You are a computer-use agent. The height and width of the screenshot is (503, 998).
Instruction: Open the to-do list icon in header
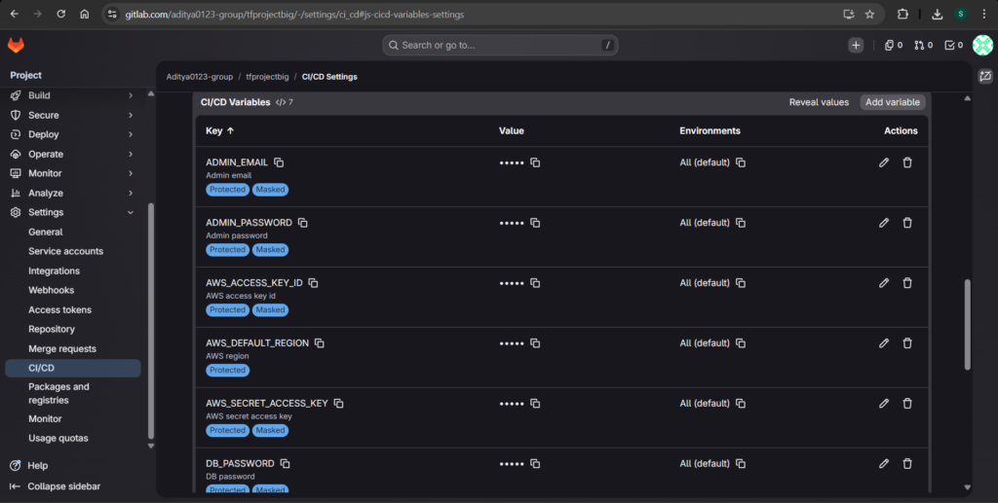coord(954,46)
